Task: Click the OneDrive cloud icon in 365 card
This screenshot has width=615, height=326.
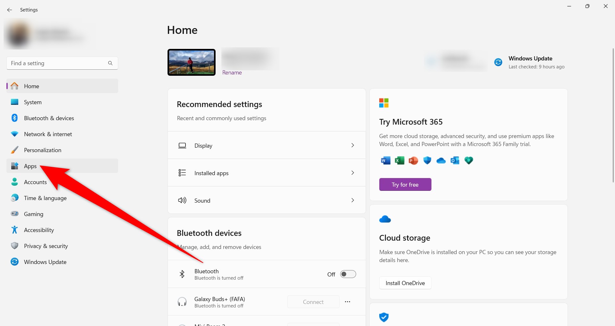Action: pos(441,161)
